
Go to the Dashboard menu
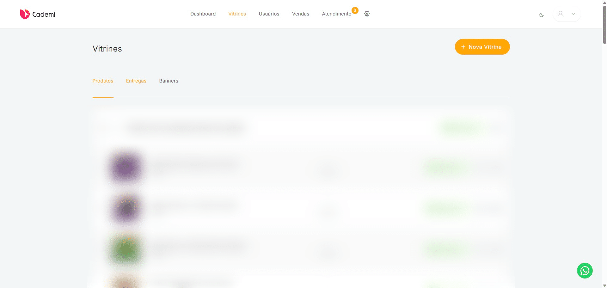(203, 14)
